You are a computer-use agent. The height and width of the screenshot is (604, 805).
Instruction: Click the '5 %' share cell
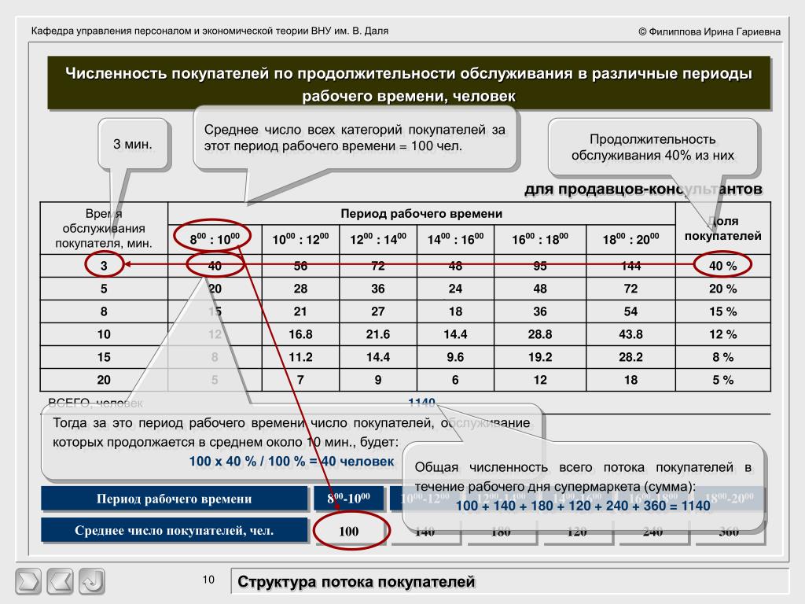pos(723,380)
